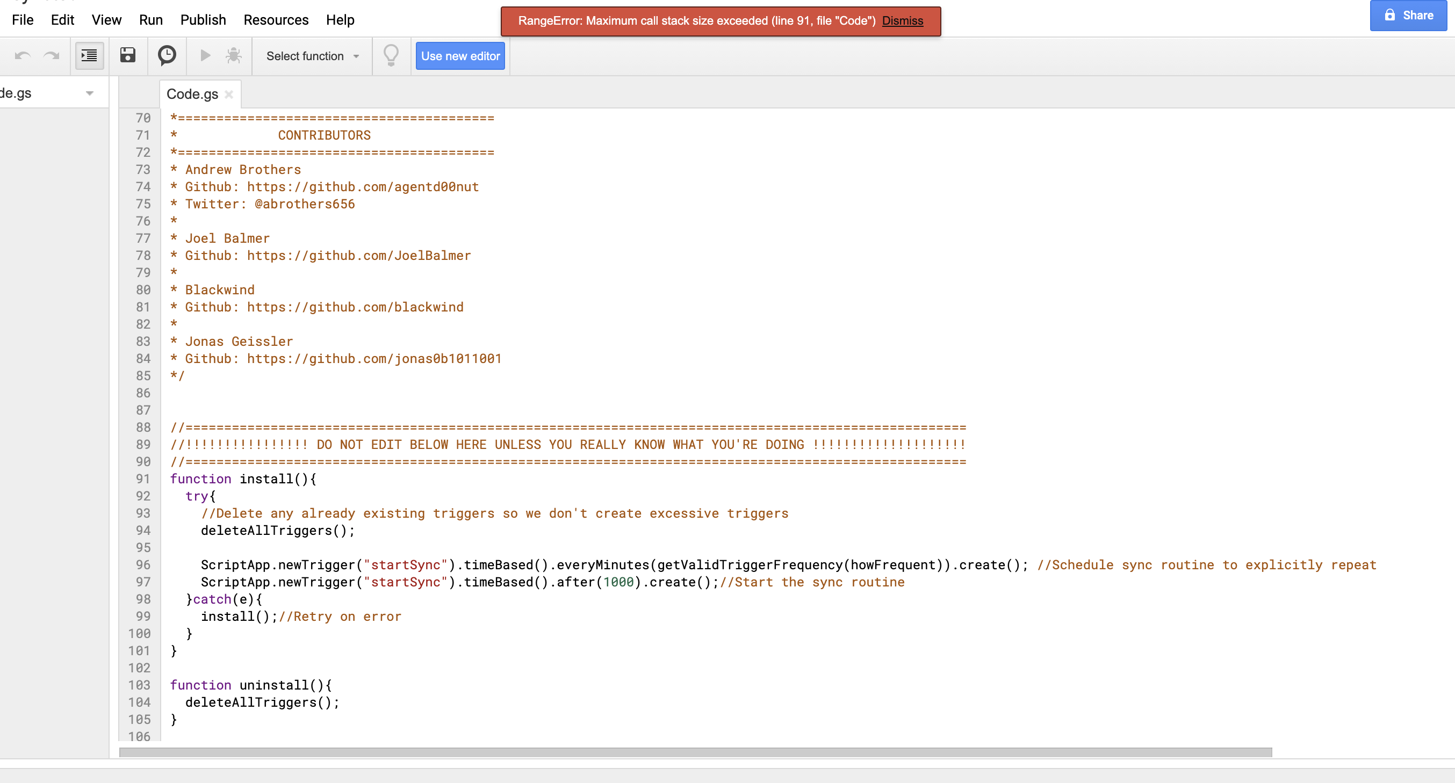1455x783 pixels.
Task: Click the Debug bug icon
Action: [x=233, y=55]
